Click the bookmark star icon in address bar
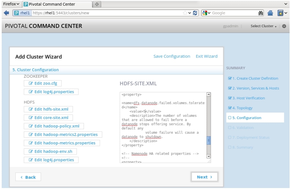The height and width of the screenshot is (190, 291). [x=185, y=13]
